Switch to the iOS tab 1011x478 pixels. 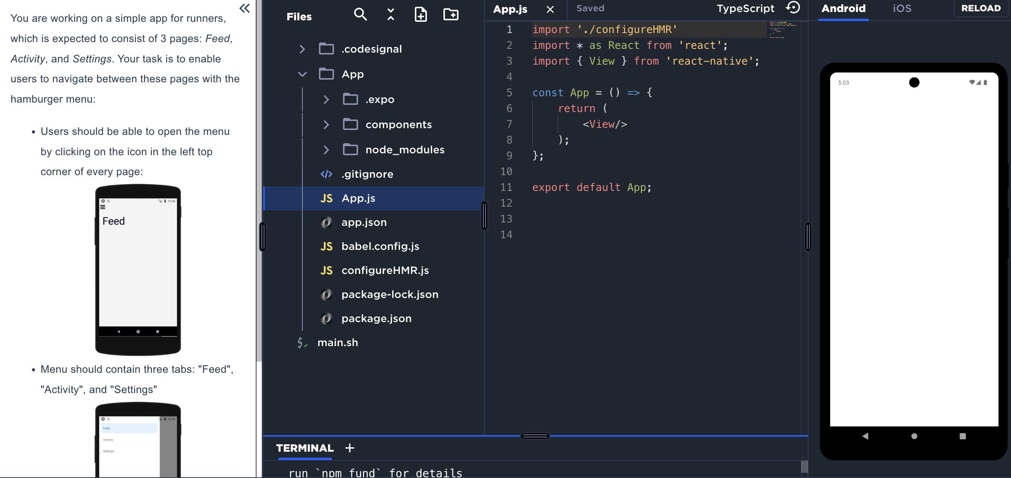pyautogui.click(x=902, y=8)
